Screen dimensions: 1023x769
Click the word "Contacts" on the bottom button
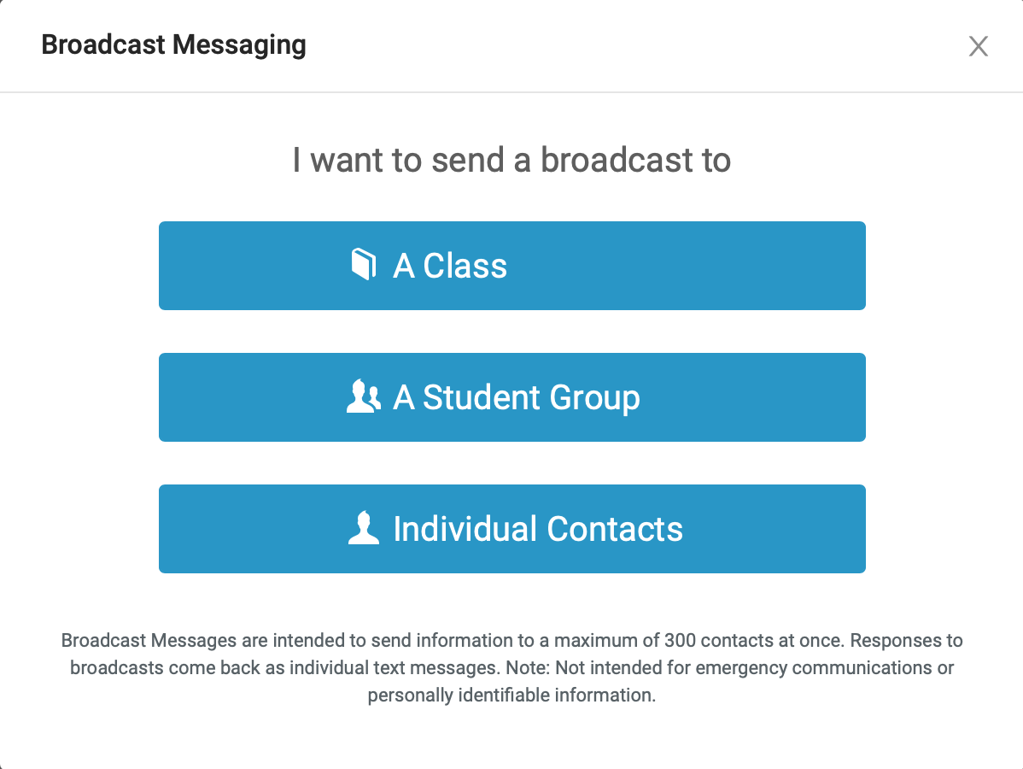(615, 529)
